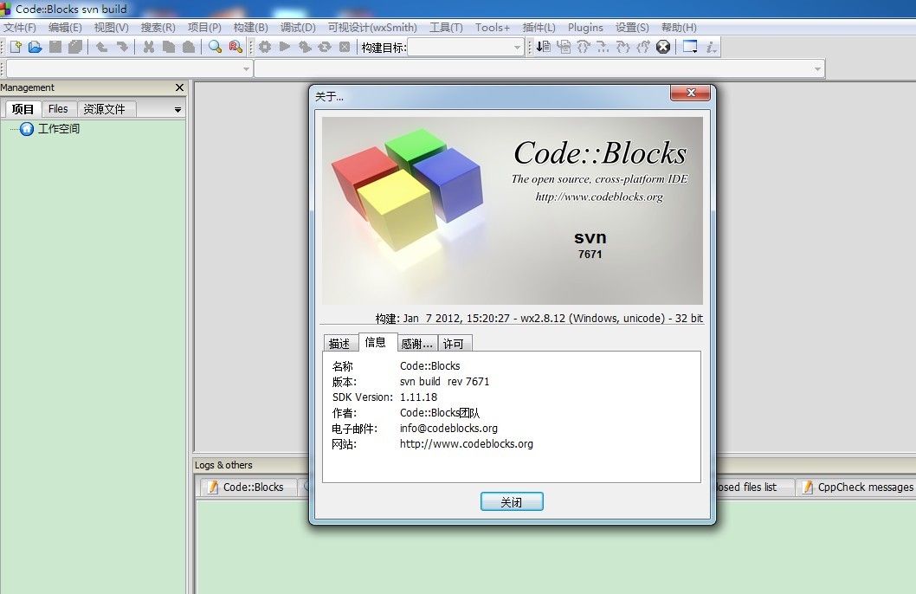
Task: Click the Replace icon with red R
Action: pos(235,47)
